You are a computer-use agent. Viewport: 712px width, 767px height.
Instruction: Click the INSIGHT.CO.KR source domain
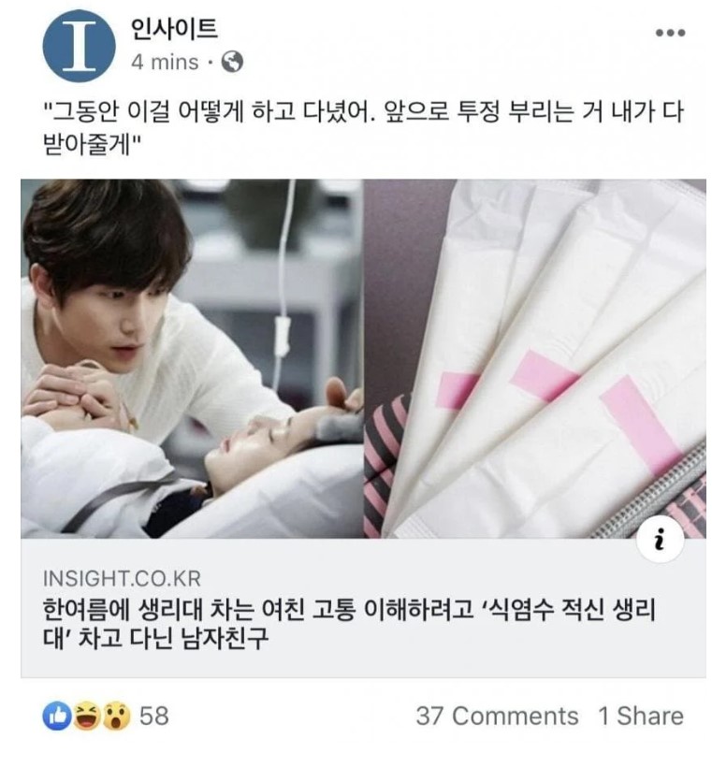click(x=122, y=579)
